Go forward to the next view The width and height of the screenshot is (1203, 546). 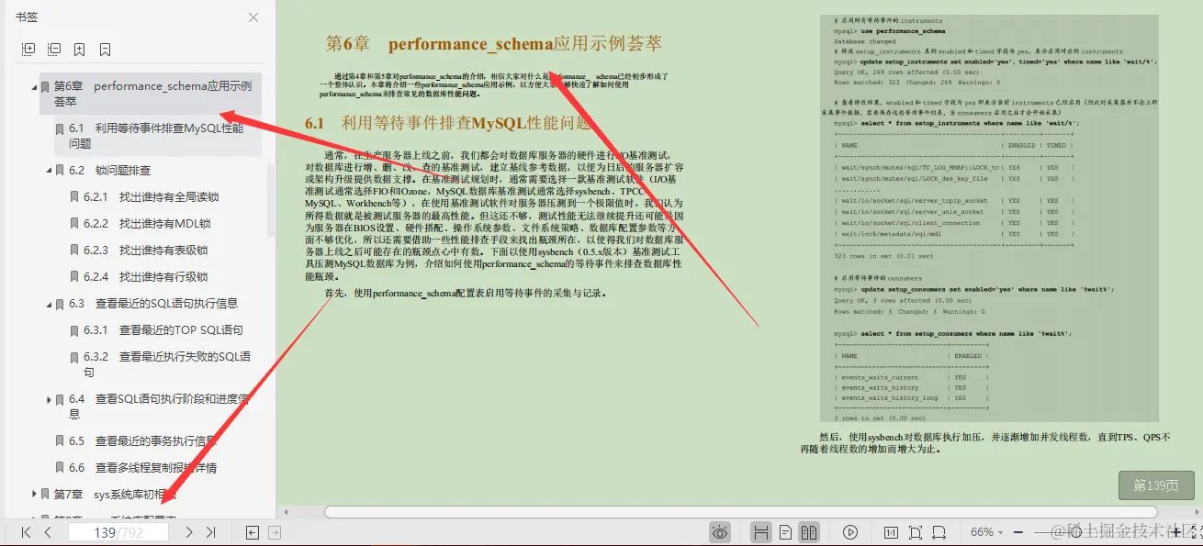(274, 532)
